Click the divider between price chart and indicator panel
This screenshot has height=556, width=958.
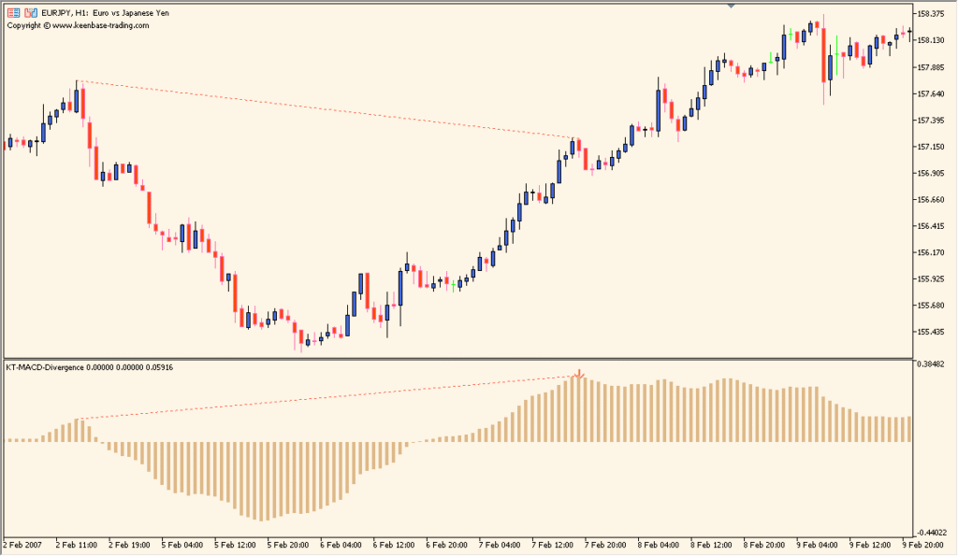(468, 357)
